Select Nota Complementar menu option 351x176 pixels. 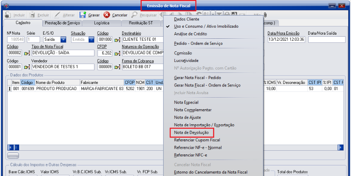[x=193, y=110]
